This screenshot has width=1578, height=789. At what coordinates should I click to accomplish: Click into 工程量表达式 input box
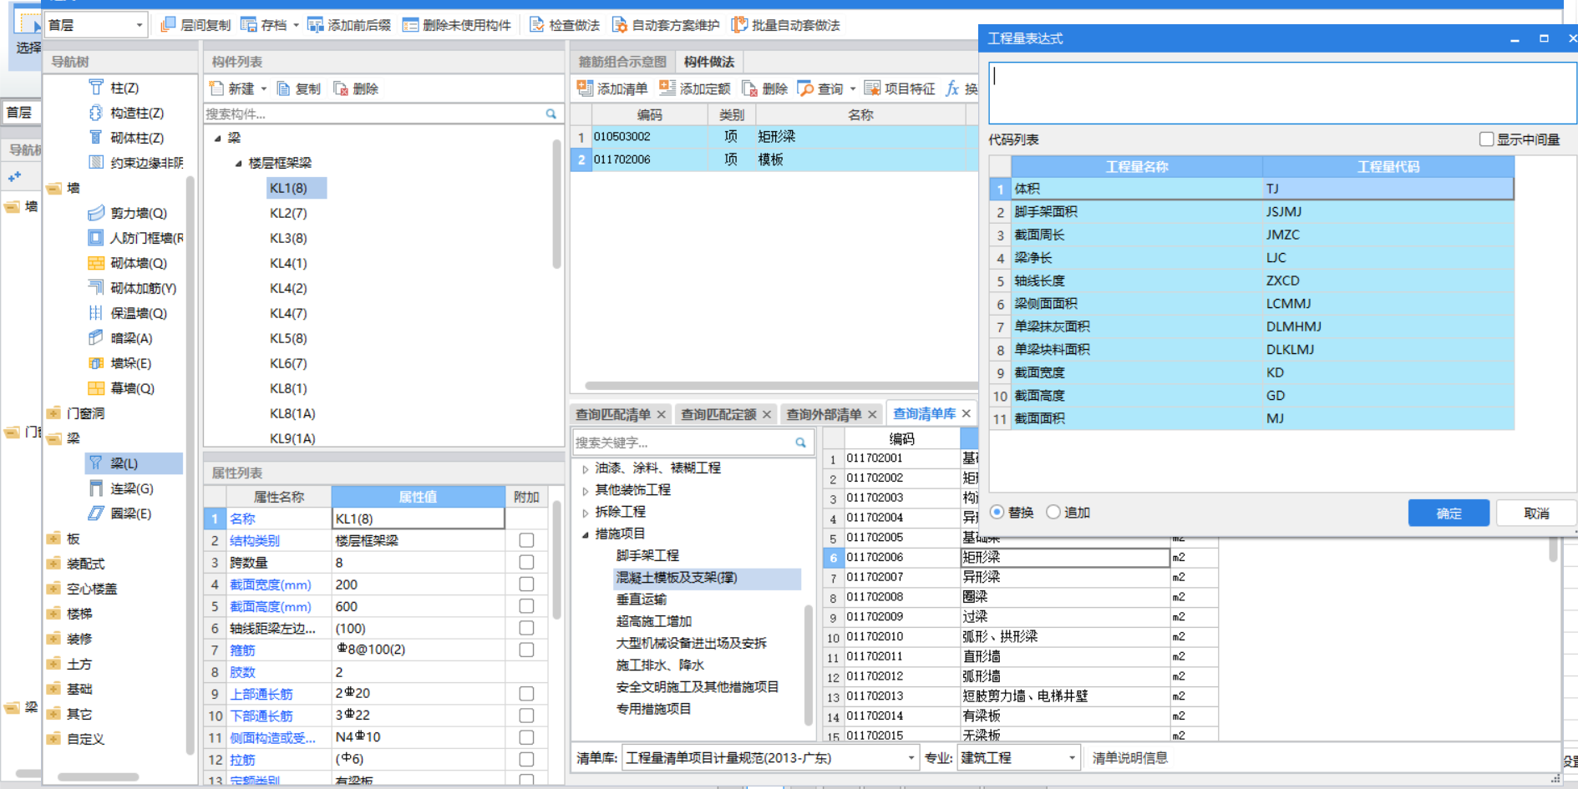click(x=1282, y=93)
